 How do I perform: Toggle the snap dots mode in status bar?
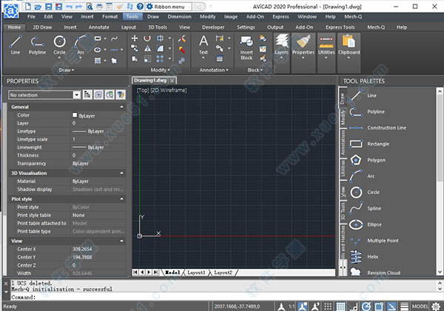tap(328, 306)
